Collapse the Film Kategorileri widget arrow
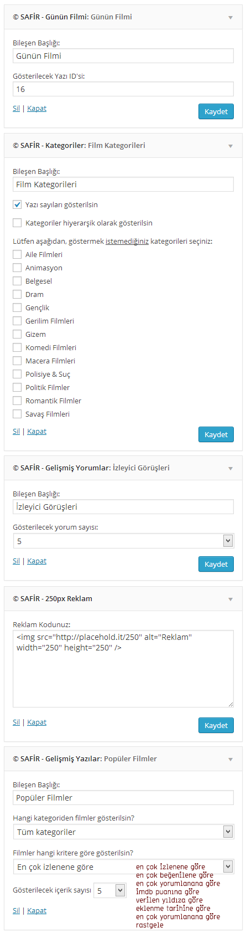 pyautogui.click(x=231, y=146)
